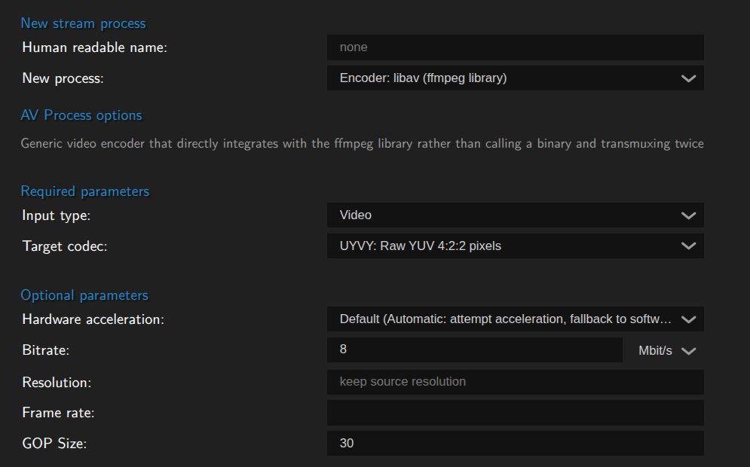Click the Required parameters section label
The width and height of the screenshot is (750, 467).
click(85, 191)
